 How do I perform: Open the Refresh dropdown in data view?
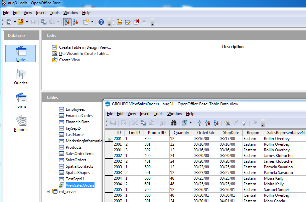tap(190, 123)
